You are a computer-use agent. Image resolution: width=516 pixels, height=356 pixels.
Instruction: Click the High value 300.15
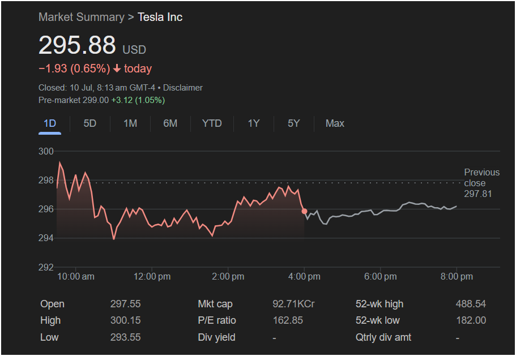click(125, 320)
